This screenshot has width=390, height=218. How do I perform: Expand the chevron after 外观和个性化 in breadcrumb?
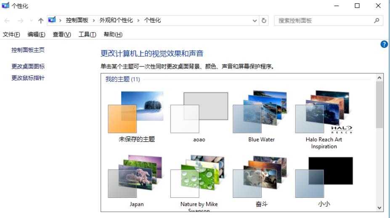coord(138,20)
